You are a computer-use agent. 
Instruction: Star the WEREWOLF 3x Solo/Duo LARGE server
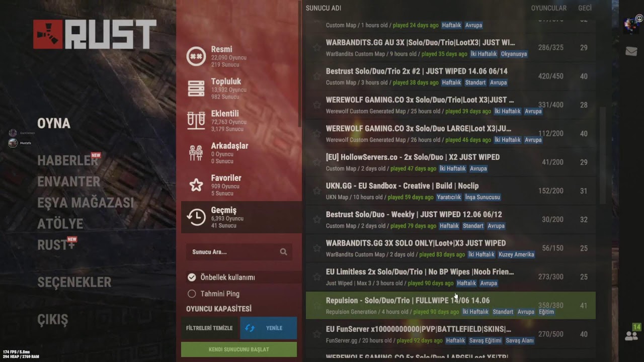click(x=317, y=134)
